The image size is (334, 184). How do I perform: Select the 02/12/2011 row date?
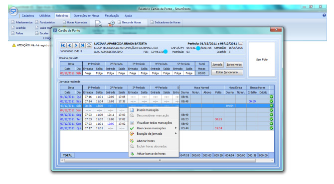(67, 101)
